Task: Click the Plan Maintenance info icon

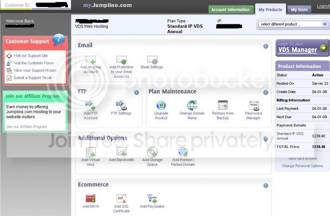Action: point(266,93)
